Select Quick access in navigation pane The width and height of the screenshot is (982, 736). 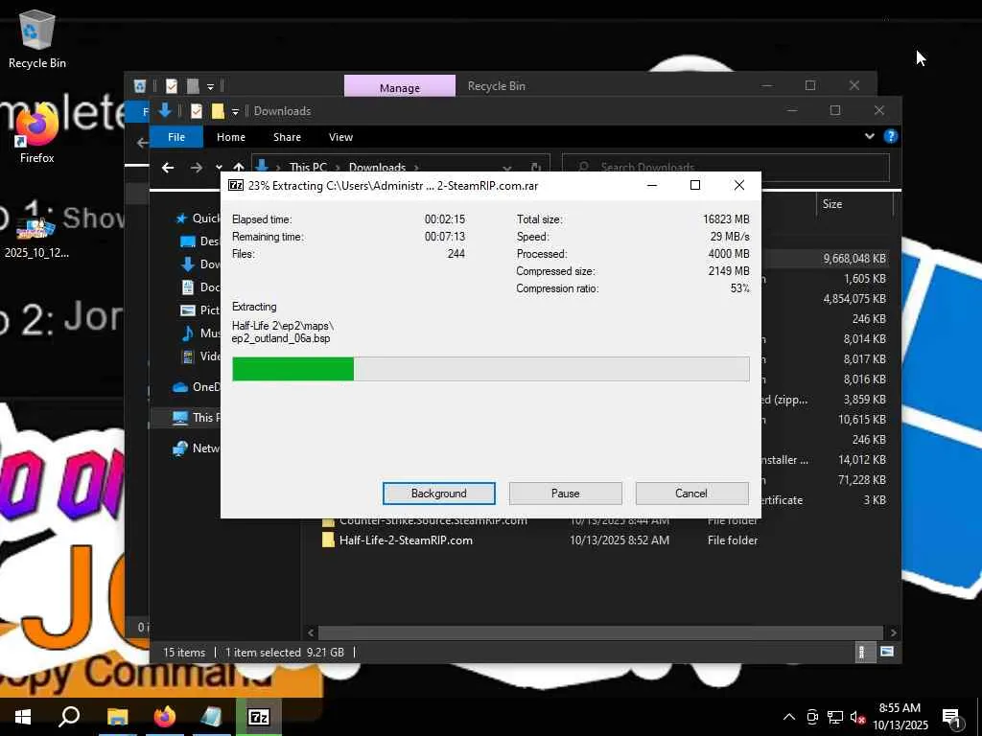pos(197,218)
